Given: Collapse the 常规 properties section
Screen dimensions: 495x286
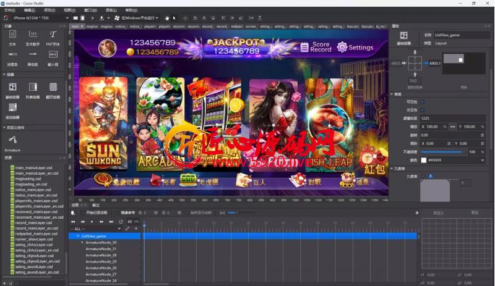Looking at the screenshot, I should (x=392, y=94).
